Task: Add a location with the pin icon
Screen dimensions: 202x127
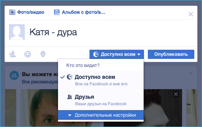Action: [43, 54]
